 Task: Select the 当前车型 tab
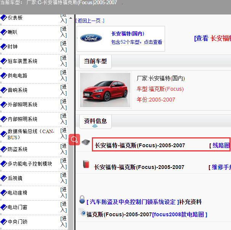coord(95,62)
